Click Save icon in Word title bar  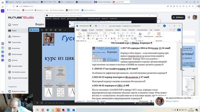coord(96,26)
